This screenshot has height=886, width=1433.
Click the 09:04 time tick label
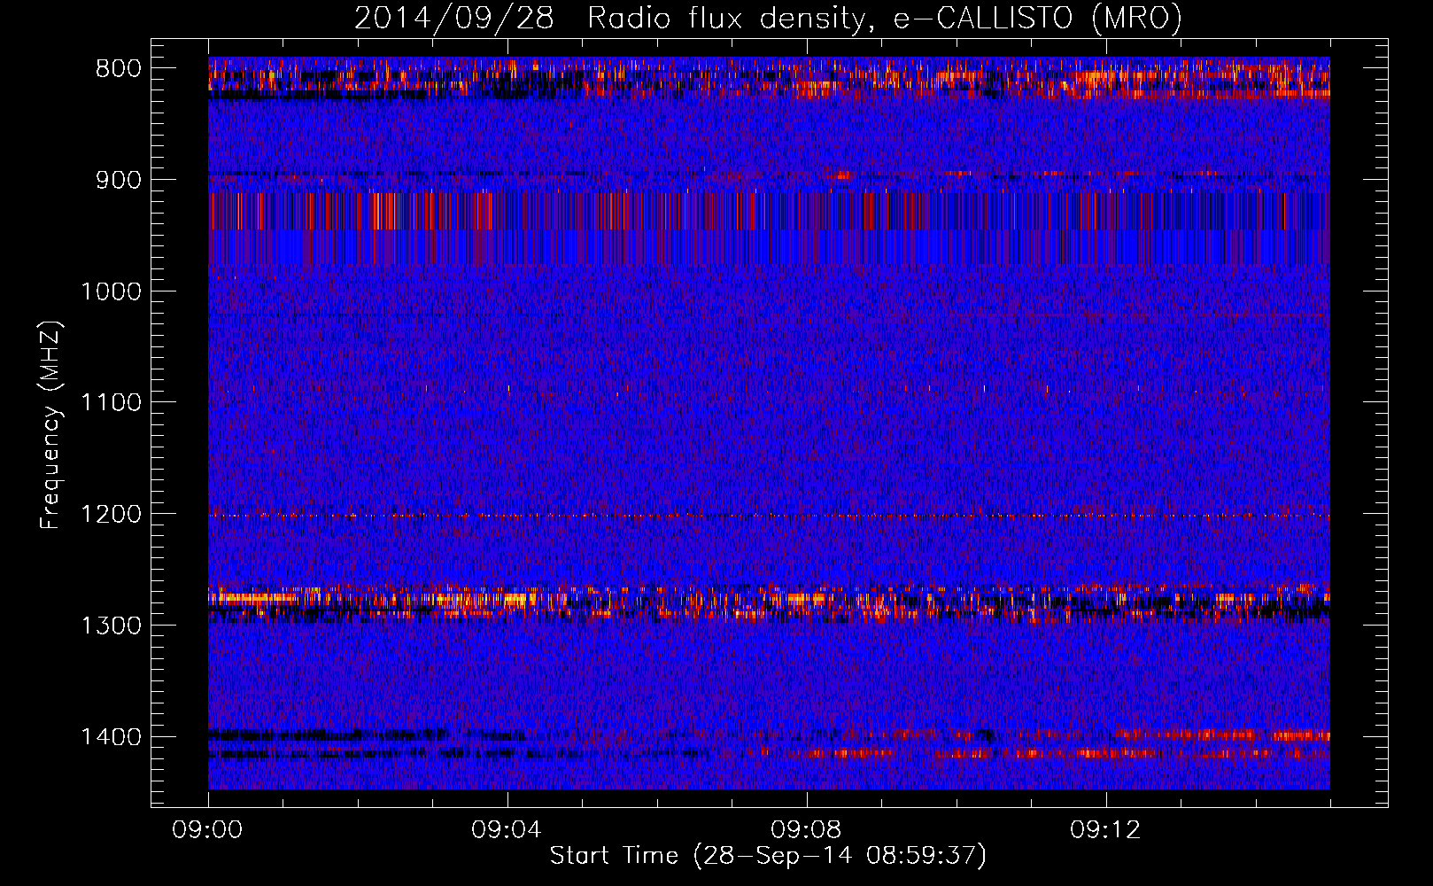507,830
